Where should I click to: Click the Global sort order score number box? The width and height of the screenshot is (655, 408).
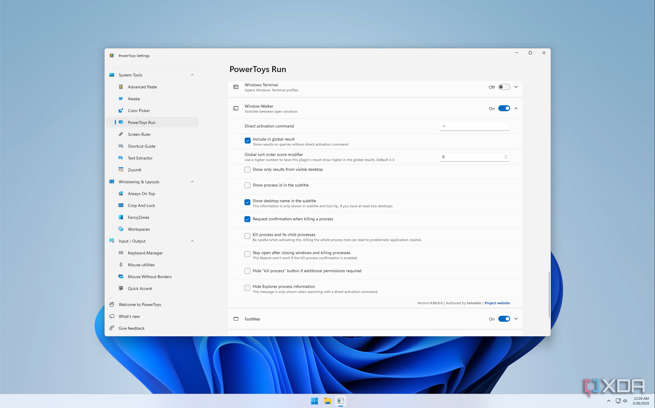(474, 157)
